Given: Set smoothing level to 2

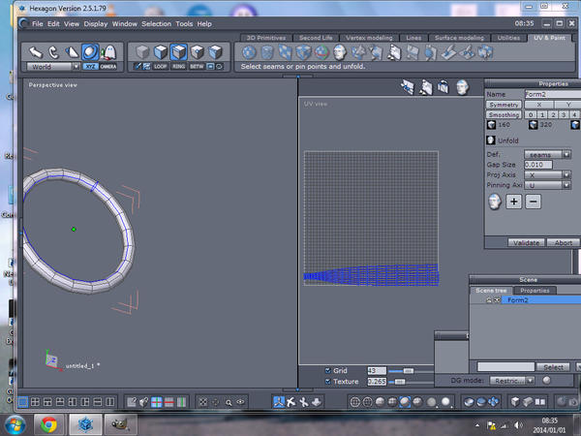Looking at the screenshot, I should 553,115.
